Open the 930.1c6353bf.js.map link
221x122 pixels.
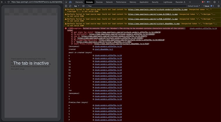click(153, 19)
